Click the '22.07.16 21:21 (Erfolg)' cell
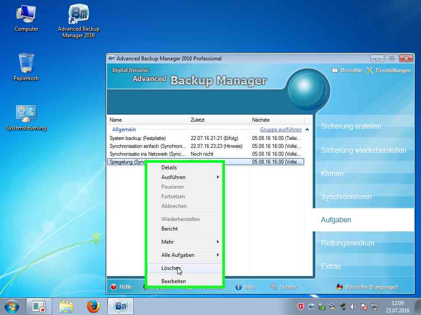 [214, 138]
